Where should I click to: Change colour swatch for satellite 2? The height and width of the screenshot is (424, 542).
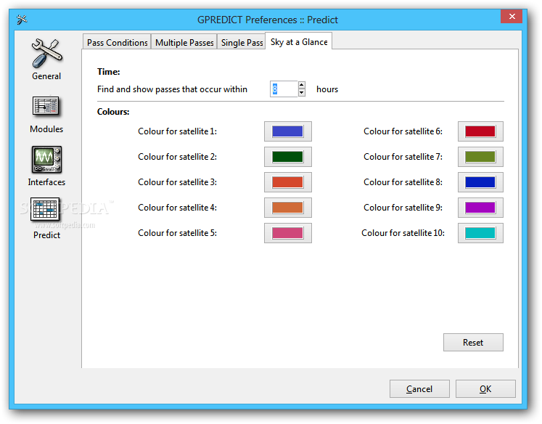tap(288, 157)
